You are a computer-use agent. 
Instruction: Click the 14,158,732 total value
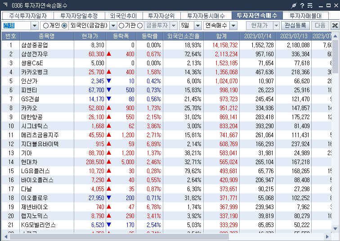tap(225, 45)
